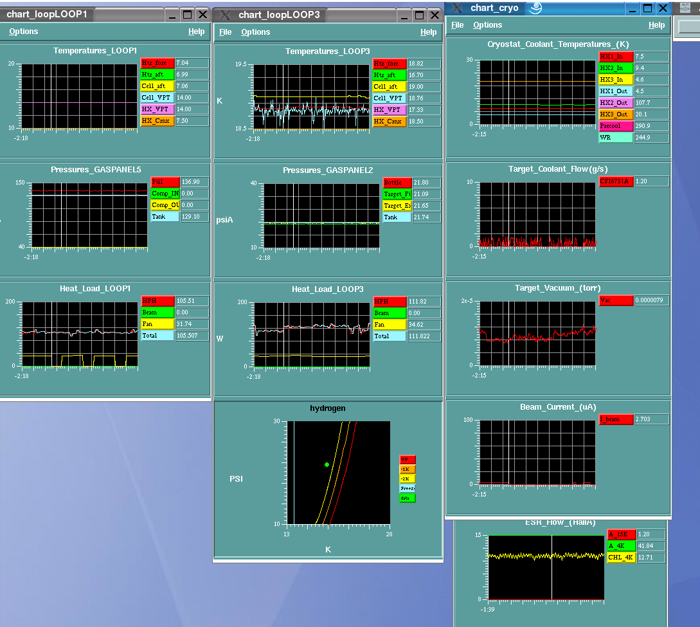Select Cell_VPT legend in Temperatures_LOOP1
This screenshot has height=627, width=700.
(157, 98)
